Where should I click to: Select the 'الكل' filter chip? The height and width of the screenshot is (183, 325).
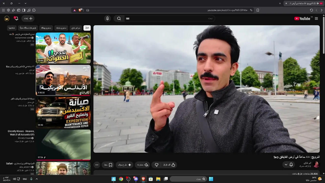(x=87, y=28)
